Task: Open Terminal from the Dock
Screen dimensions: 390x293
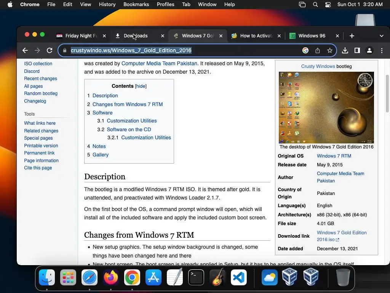Action: click(196, 277)
